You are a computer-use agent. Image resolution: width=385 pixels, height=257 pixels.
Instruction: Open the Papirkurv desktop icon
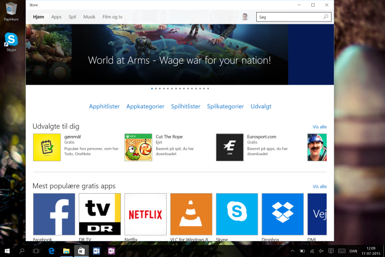(x=11, y=12)
